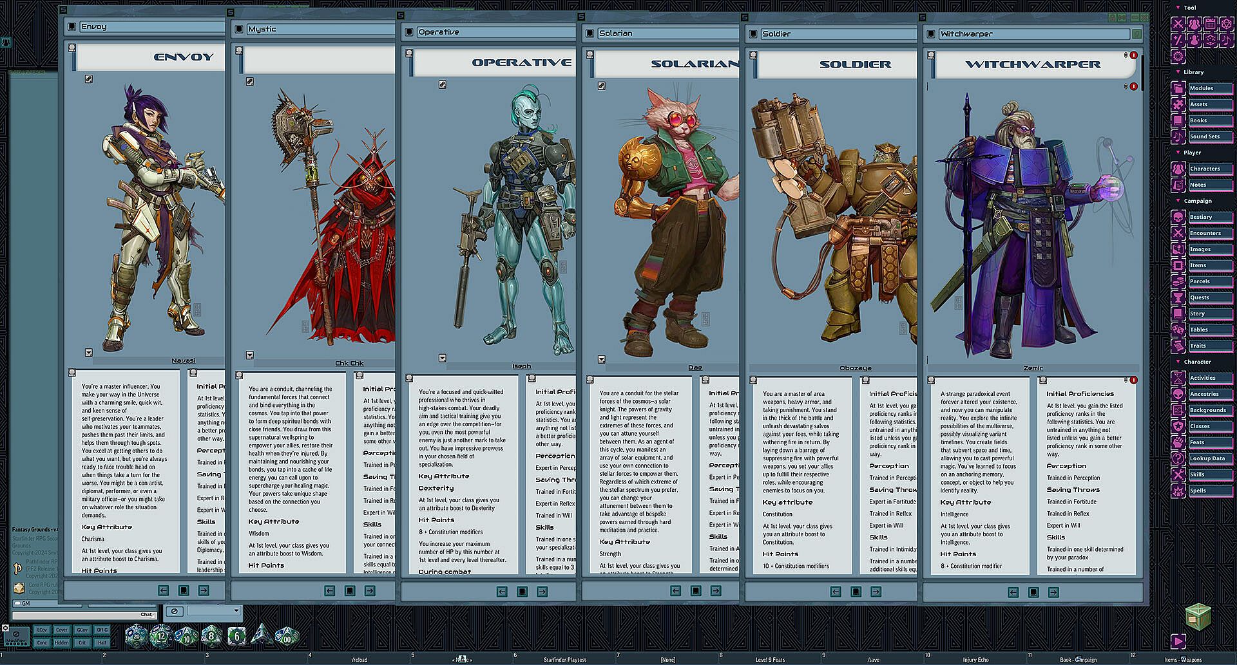Go to next page in Witchwarper window
1237x665 pixels.
(1053, 592)
